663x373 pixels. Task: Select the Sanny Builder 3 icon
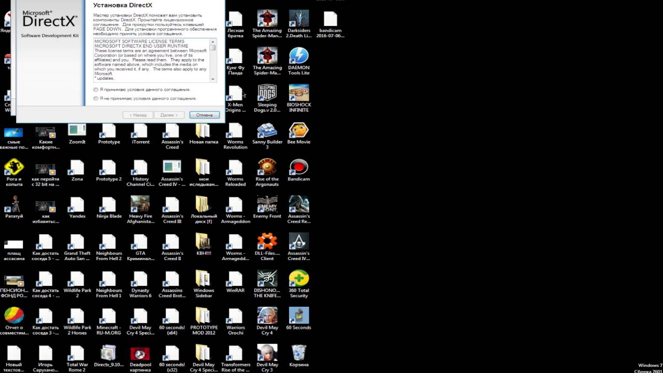[267, 136]
